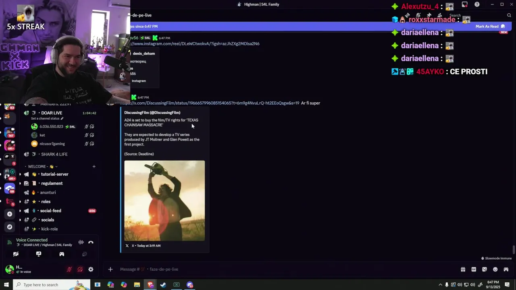Open pinned messages icon
Viewport: 516px width, 290px height.
coord(429,15)
